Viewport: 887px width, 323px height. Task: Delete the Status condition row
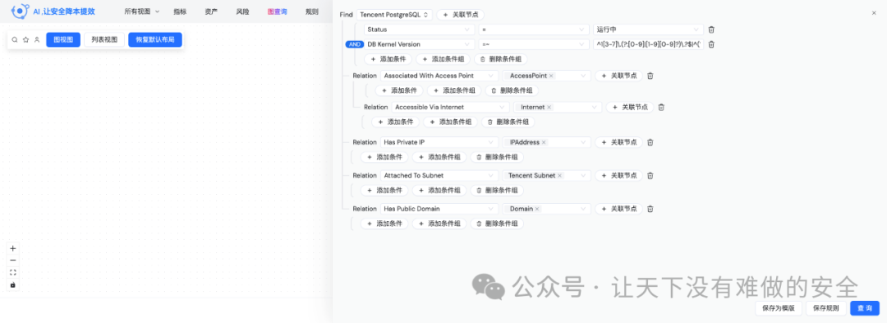pos(711,30)
